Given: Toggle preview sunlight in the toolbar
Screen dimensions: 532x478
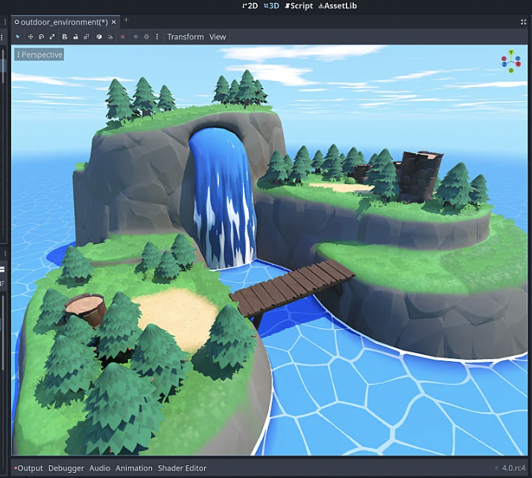Looking at the screenshot, I should click(135, 36).
